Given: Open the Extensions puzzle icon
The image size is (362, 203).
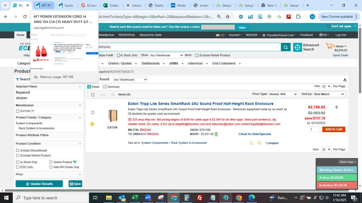Looking at the screenshot, I should click(298, 17).
